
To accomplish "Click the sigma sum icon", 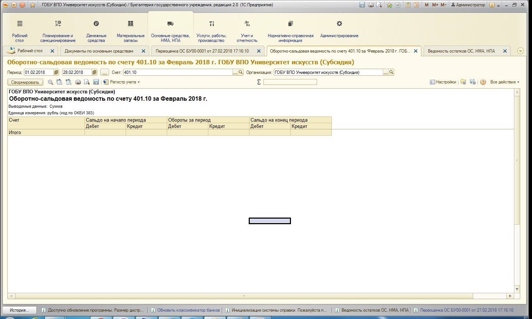I will (x=259, y=82).
